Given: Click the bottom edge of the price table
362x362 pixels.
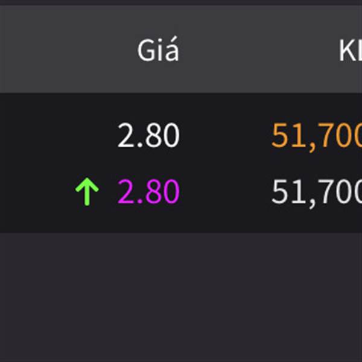Looking at the screenshot, I should (181, 231).
